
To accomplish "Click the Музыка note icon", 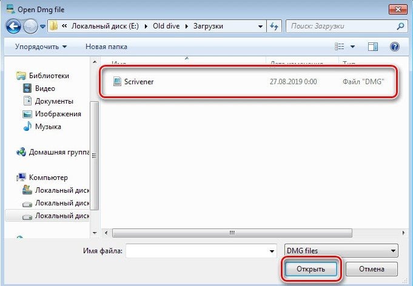I will tap(27, 127).
